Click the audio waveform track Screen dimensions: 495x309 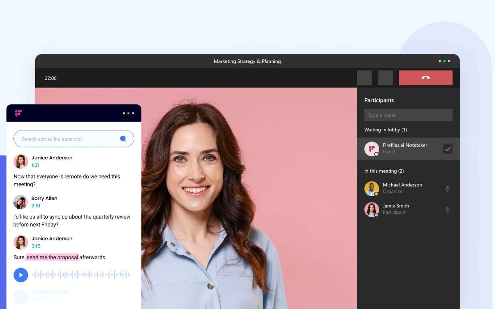click(x=81, y=274)
